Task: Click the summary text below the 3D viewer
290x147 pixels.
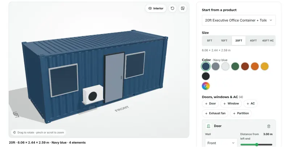Action: 47,143
